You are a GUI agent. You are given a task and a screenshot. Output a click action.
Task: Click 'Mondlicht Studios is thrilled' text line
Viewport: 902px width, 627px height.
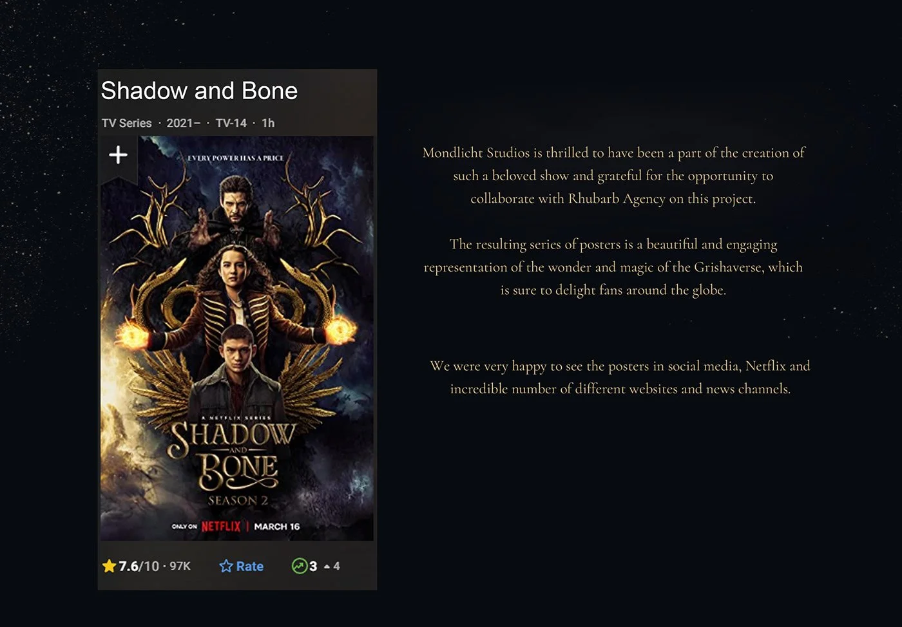tap(614, 153)
